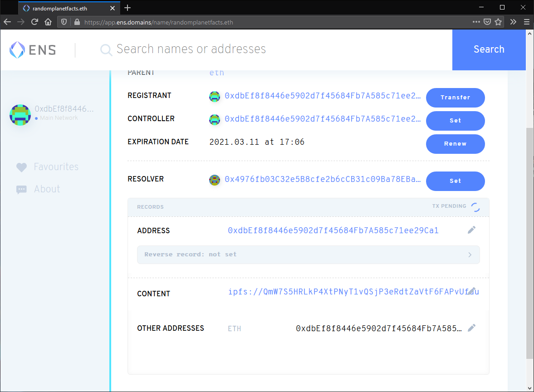The width and height of the screenshot is (534, 392).
Task: Open the page actions three-dot menu
Action: 476,22
